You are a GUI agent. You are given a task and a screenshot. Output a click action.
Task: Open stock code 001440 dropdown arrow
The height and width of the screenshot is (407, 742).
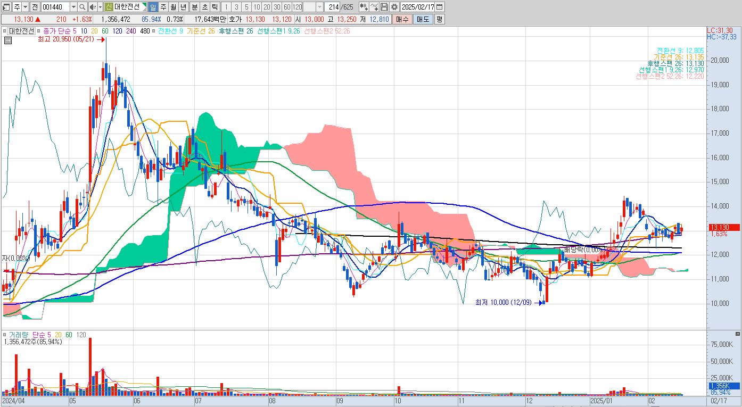[73, 7]
